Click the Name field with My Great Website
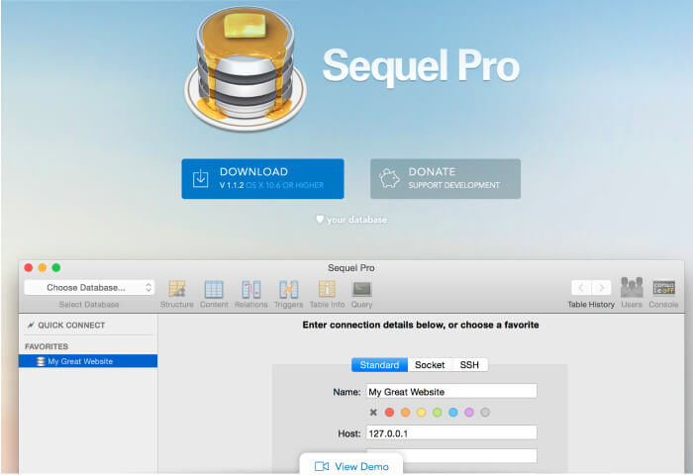Screen dimensions: 693x475 coord(451,392)
